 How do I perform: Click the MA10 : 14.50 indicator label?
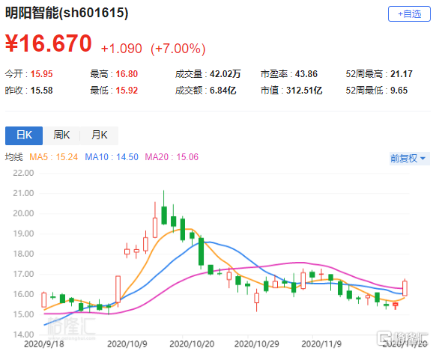pyautogui.click(x=112, y=157)
